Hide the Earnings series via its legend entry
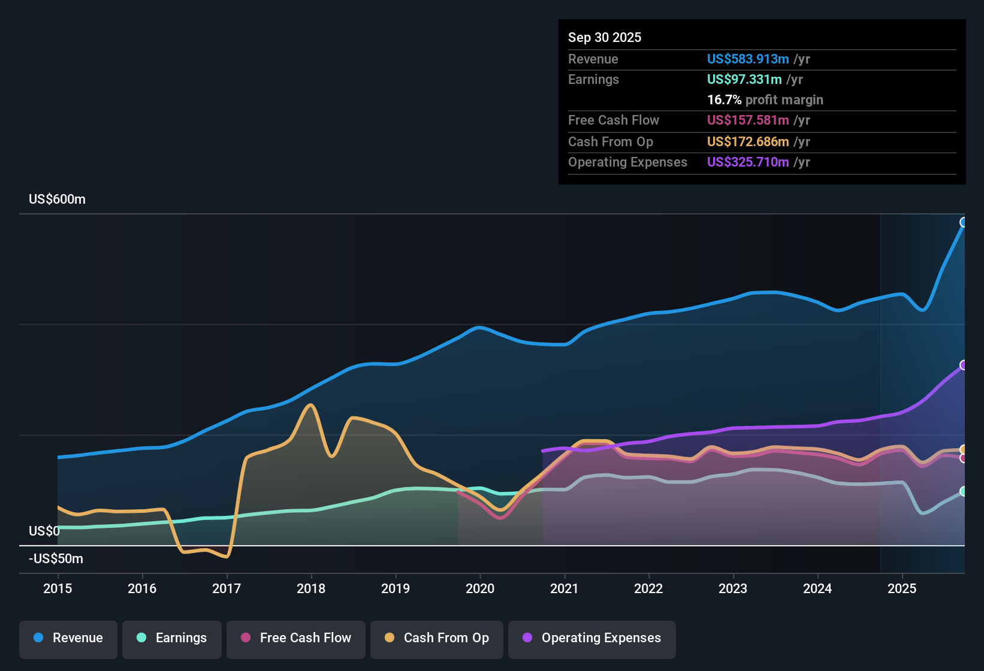Screen dimensions: 984x671 coord(172,638)
